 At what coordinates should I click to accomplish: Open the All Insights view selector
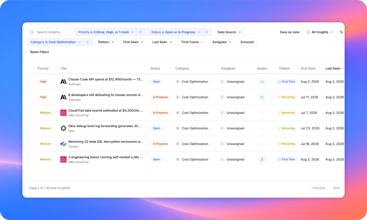point(320,32)
